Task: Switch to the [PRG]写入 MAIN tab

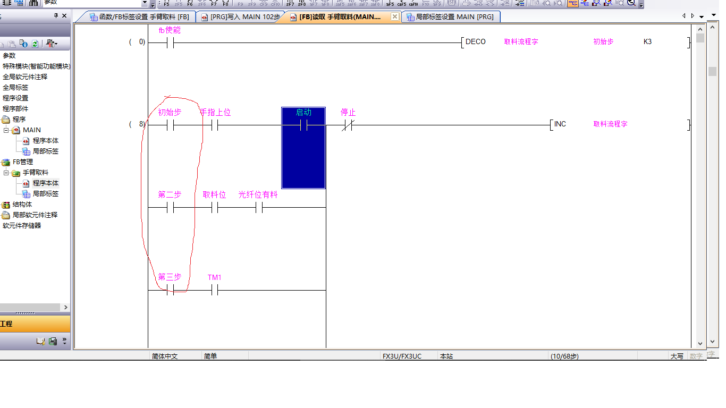Action: click(x=240, y=17)
